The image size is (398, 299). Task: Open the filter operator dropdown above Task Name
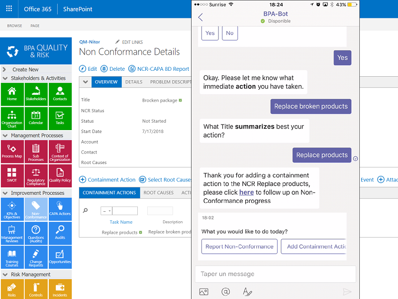tap(106, 211)
